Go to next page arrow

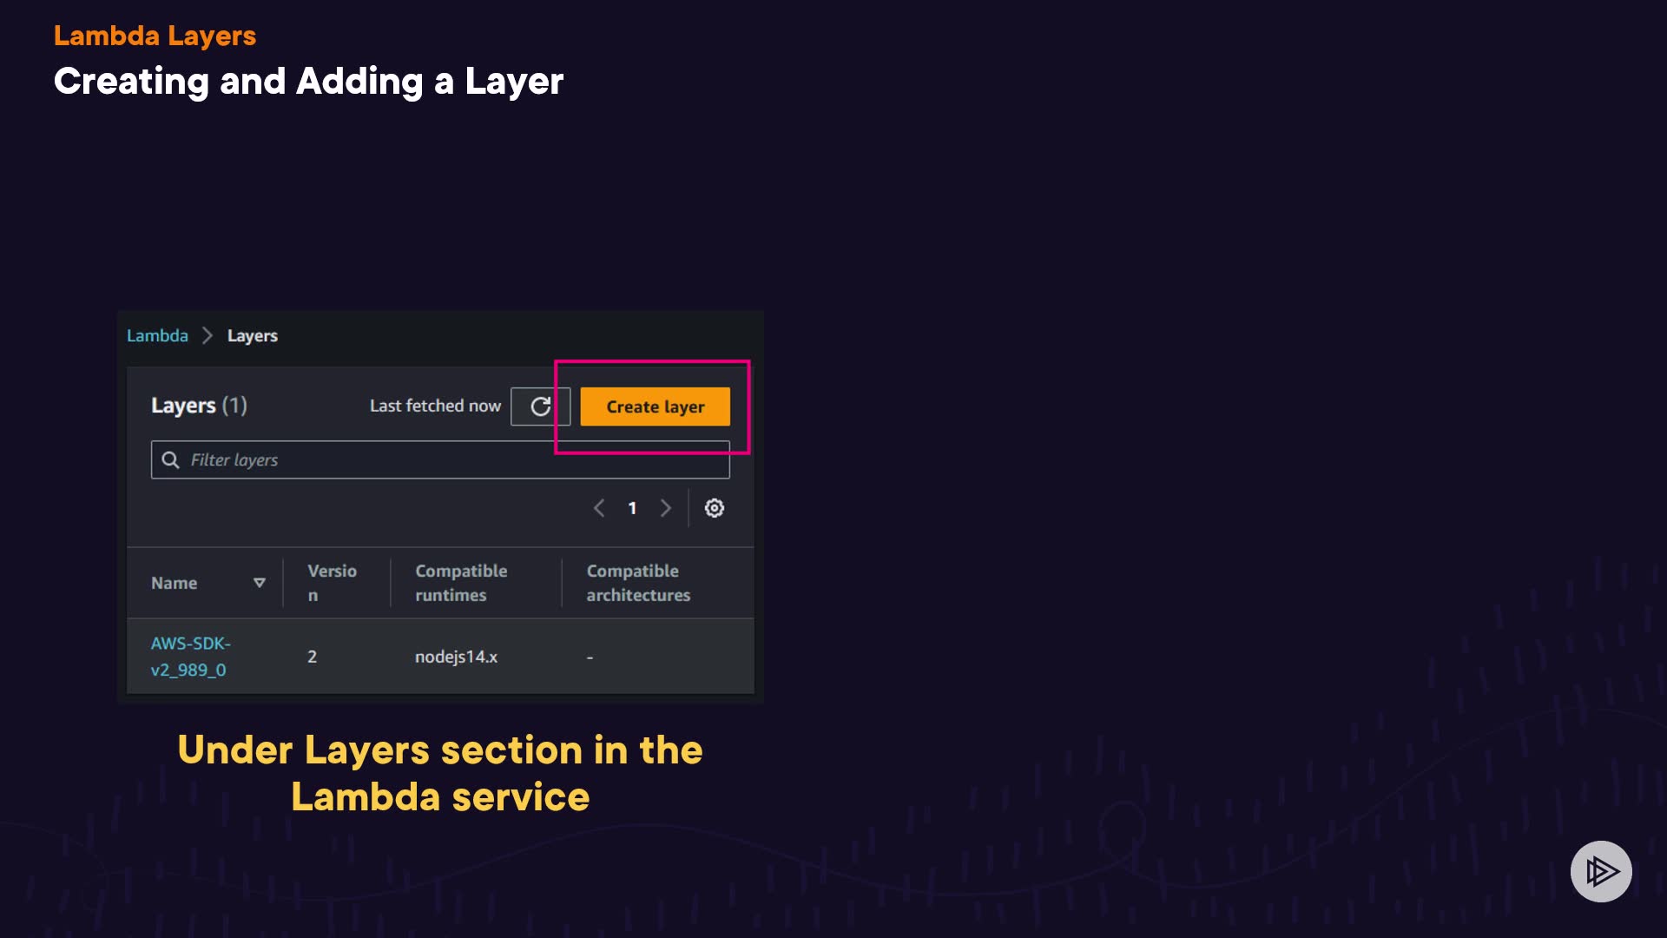[x=666, y=508]
